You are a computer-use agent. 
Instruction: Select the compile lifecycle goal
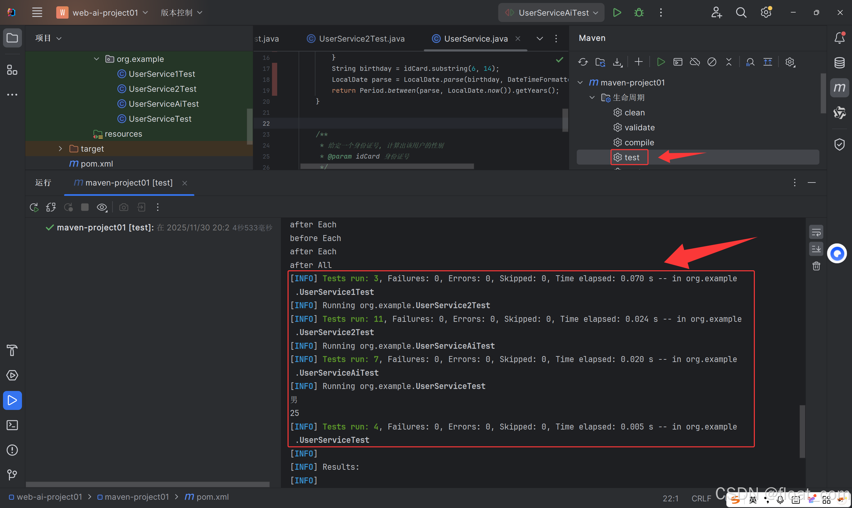point(639,142)
